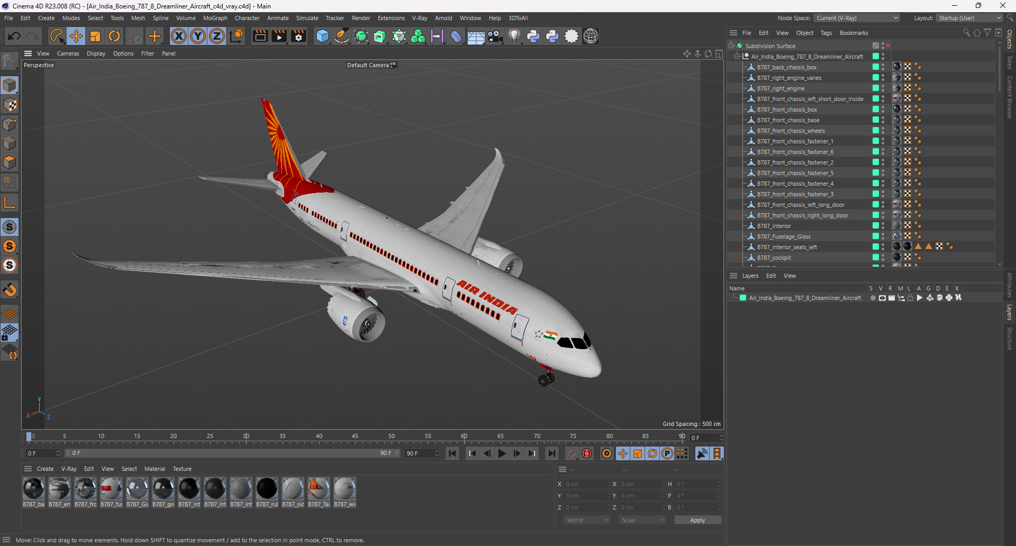This screenshot has width=1016, height=546.
Task: Click the timeline range slider bar
Action: 232,453
